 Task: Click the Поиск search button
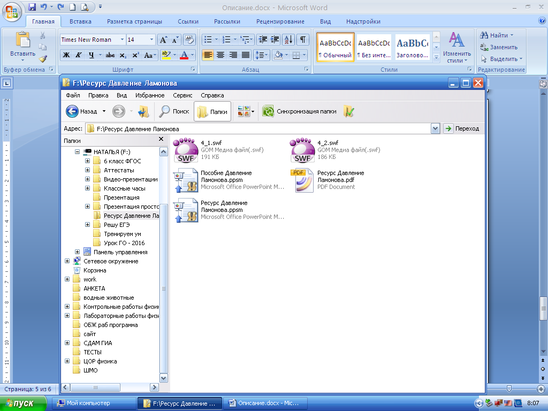(174, 111)
